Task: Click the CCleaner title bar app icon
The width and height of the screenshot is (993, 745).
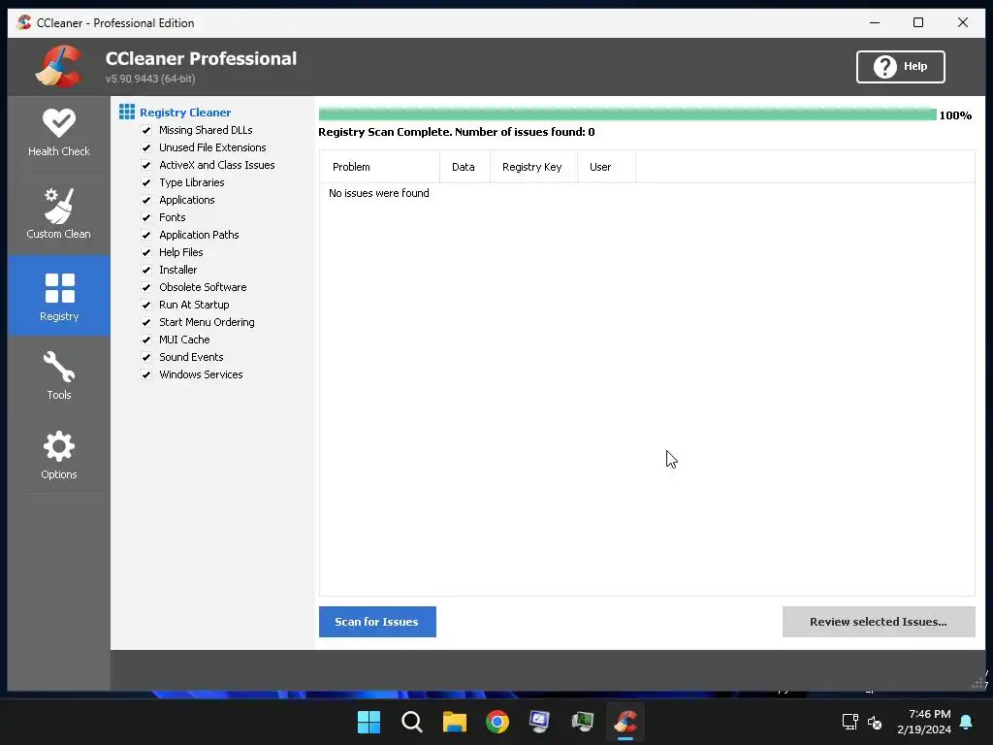Action: (x=24, y=23)
